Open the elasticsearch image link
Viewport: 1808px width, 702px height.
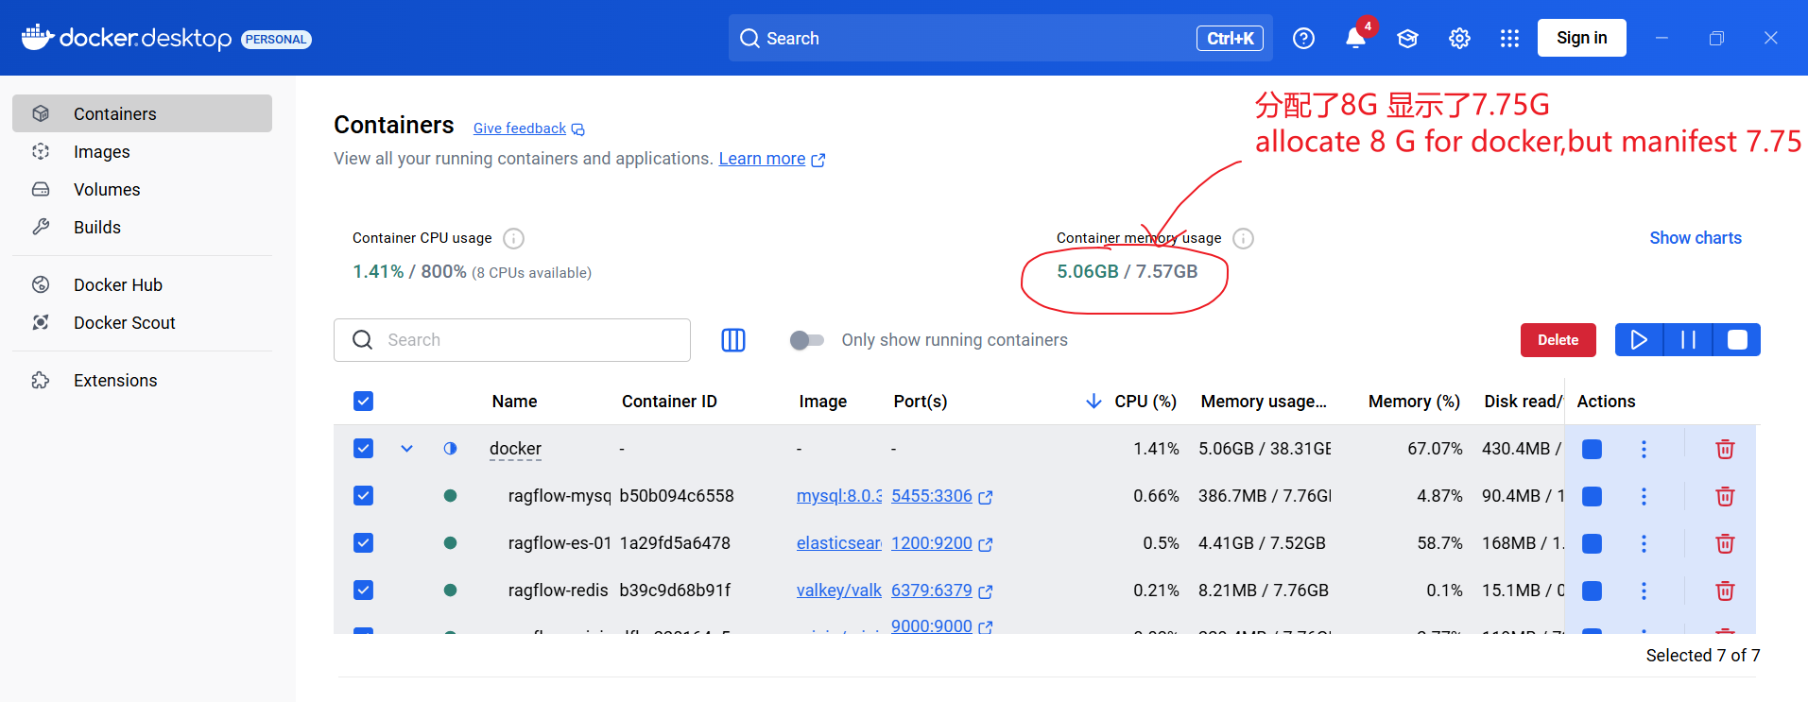(838, 543)
